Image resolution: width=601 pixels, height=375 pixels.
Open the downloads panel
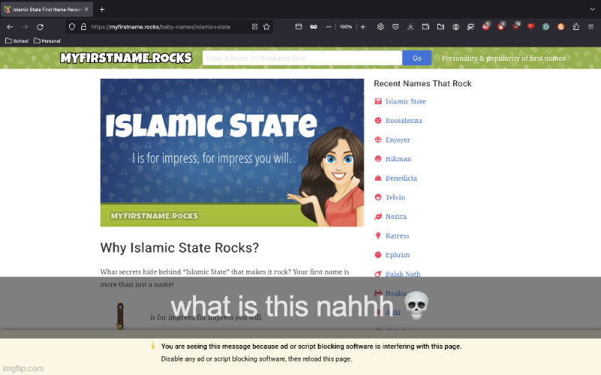click(410, 26)
